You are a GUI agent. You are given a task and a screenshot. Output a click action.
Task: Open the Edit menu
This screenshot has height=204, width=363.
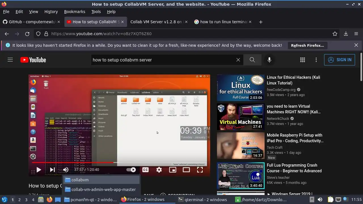coord(19,12)
